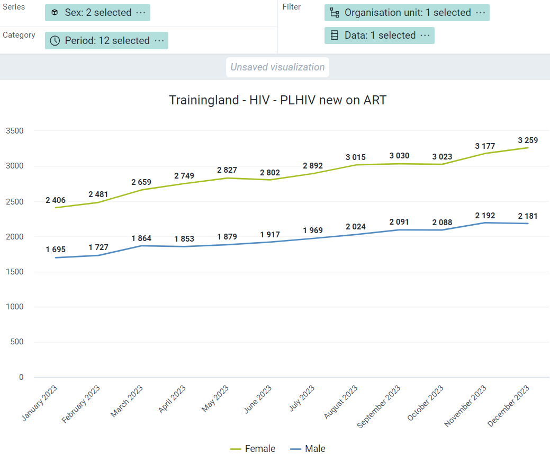The height and width of the screenshot is (462, 550).
Task: Open the Data: 1 selected filter
Action: click(x=380, y=35)
